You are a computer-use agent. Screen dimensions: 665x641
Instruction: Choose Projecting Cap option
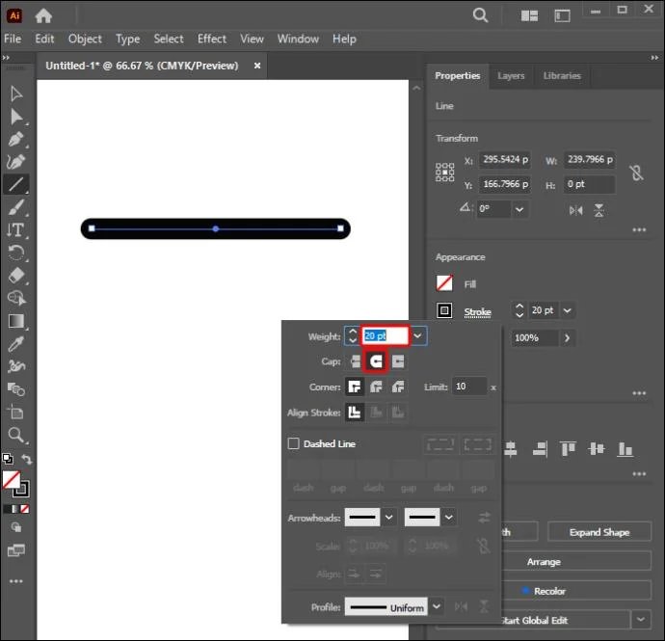tap(397, 361)
